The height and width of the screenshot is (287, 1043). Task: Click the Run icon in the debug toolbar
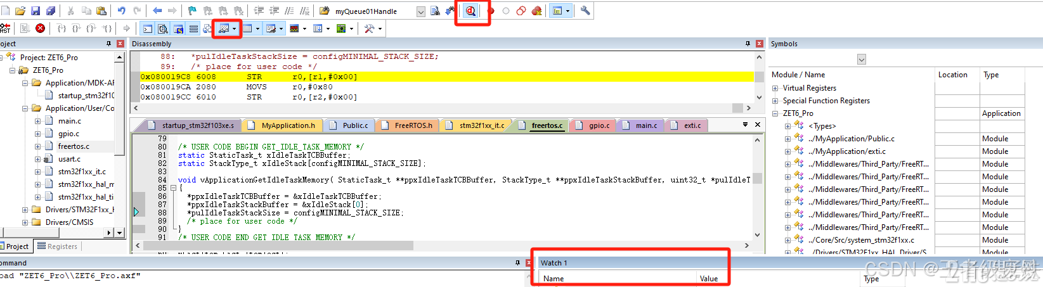[25, 29]
